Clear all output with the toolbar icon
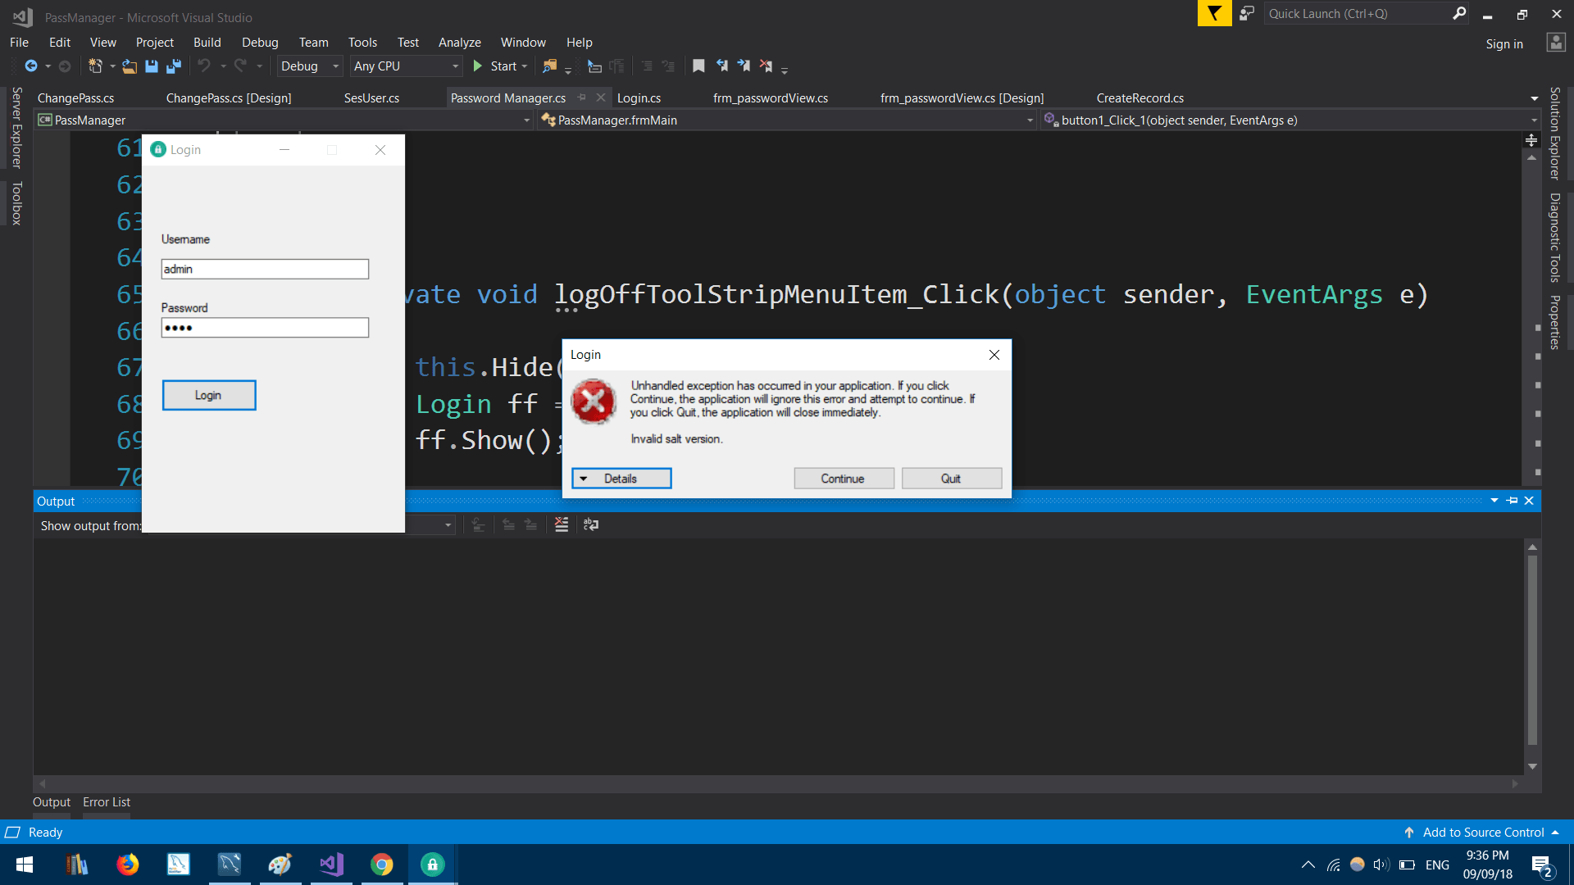 [x=562, y=524]
